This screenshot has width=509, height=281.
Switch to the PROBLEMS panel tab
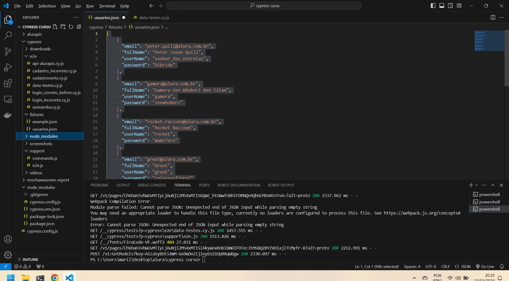pyautogui.click(x=99, y=185)
